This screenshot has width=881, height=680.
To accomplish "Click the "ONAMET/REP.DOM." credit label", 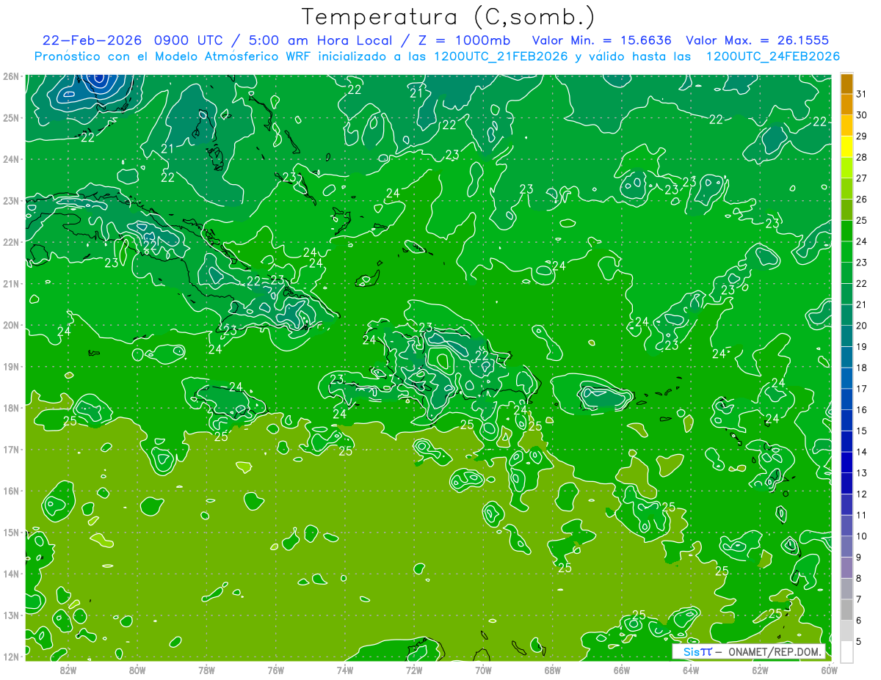I will pyautogui.click(x=775, y=651).
